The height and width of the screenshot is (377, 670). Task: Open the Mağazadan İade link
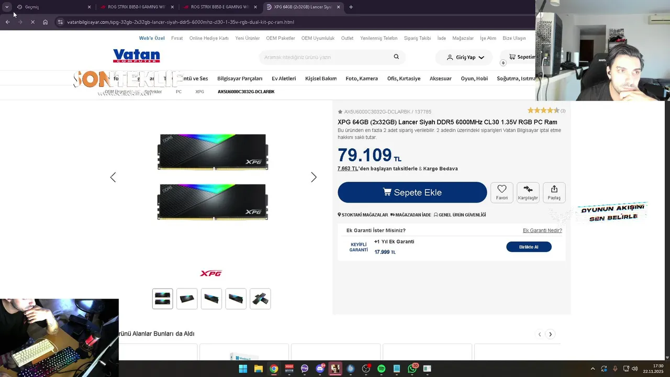(411, 215)
